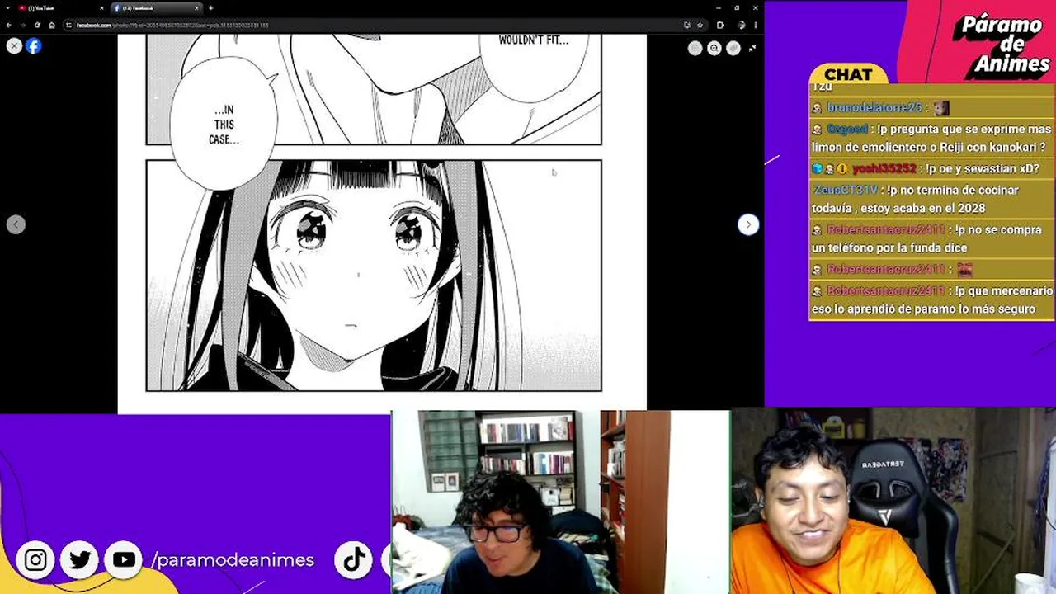Image resolution: width=1056 pixels, height=594 pixels.
Task: Click chat message about 'limon de emolientero'
Action: tap(931, 138)
